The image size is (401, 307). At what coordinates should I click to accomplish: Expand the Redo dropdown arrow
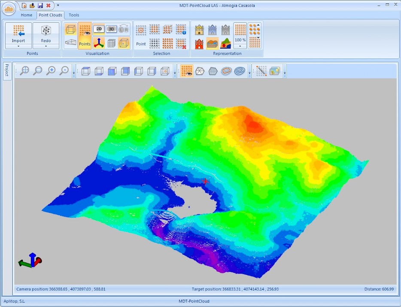[x=46, y=46]
